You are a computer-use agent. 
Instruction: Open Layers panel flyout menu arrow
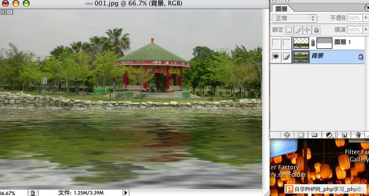tap(367, 8)
